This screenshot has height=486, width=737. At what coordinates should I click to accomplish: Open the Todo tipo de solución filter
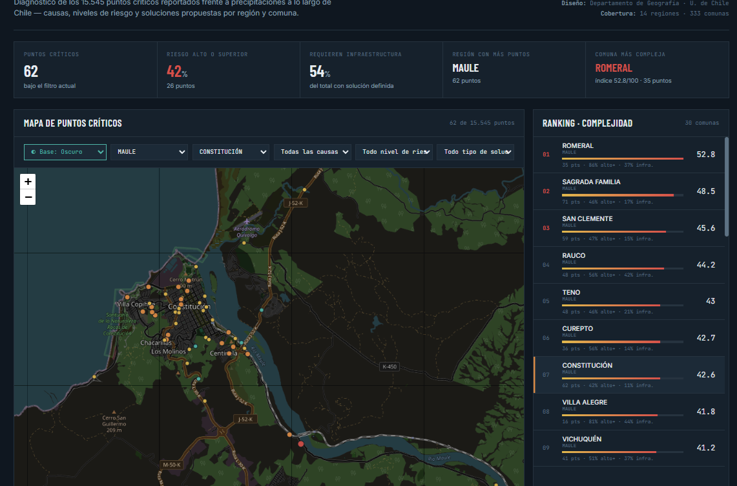click(x=475, y=152)
